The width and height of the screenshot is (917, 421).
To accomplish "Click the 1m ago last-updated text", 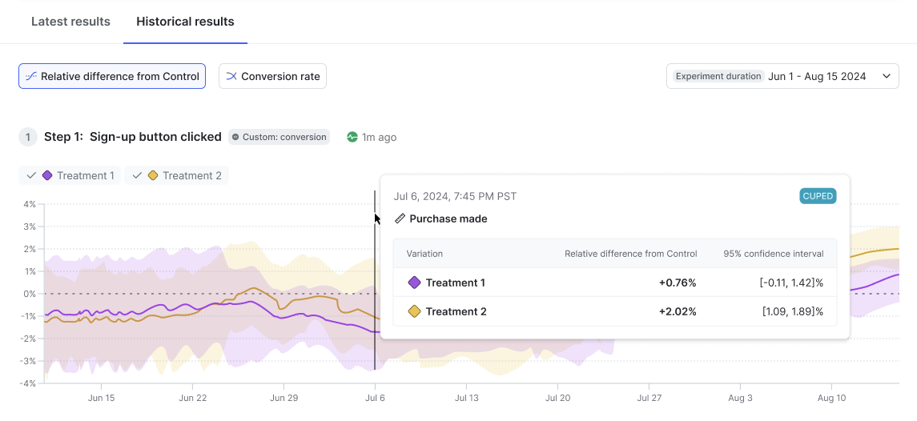I will (379, 138).
